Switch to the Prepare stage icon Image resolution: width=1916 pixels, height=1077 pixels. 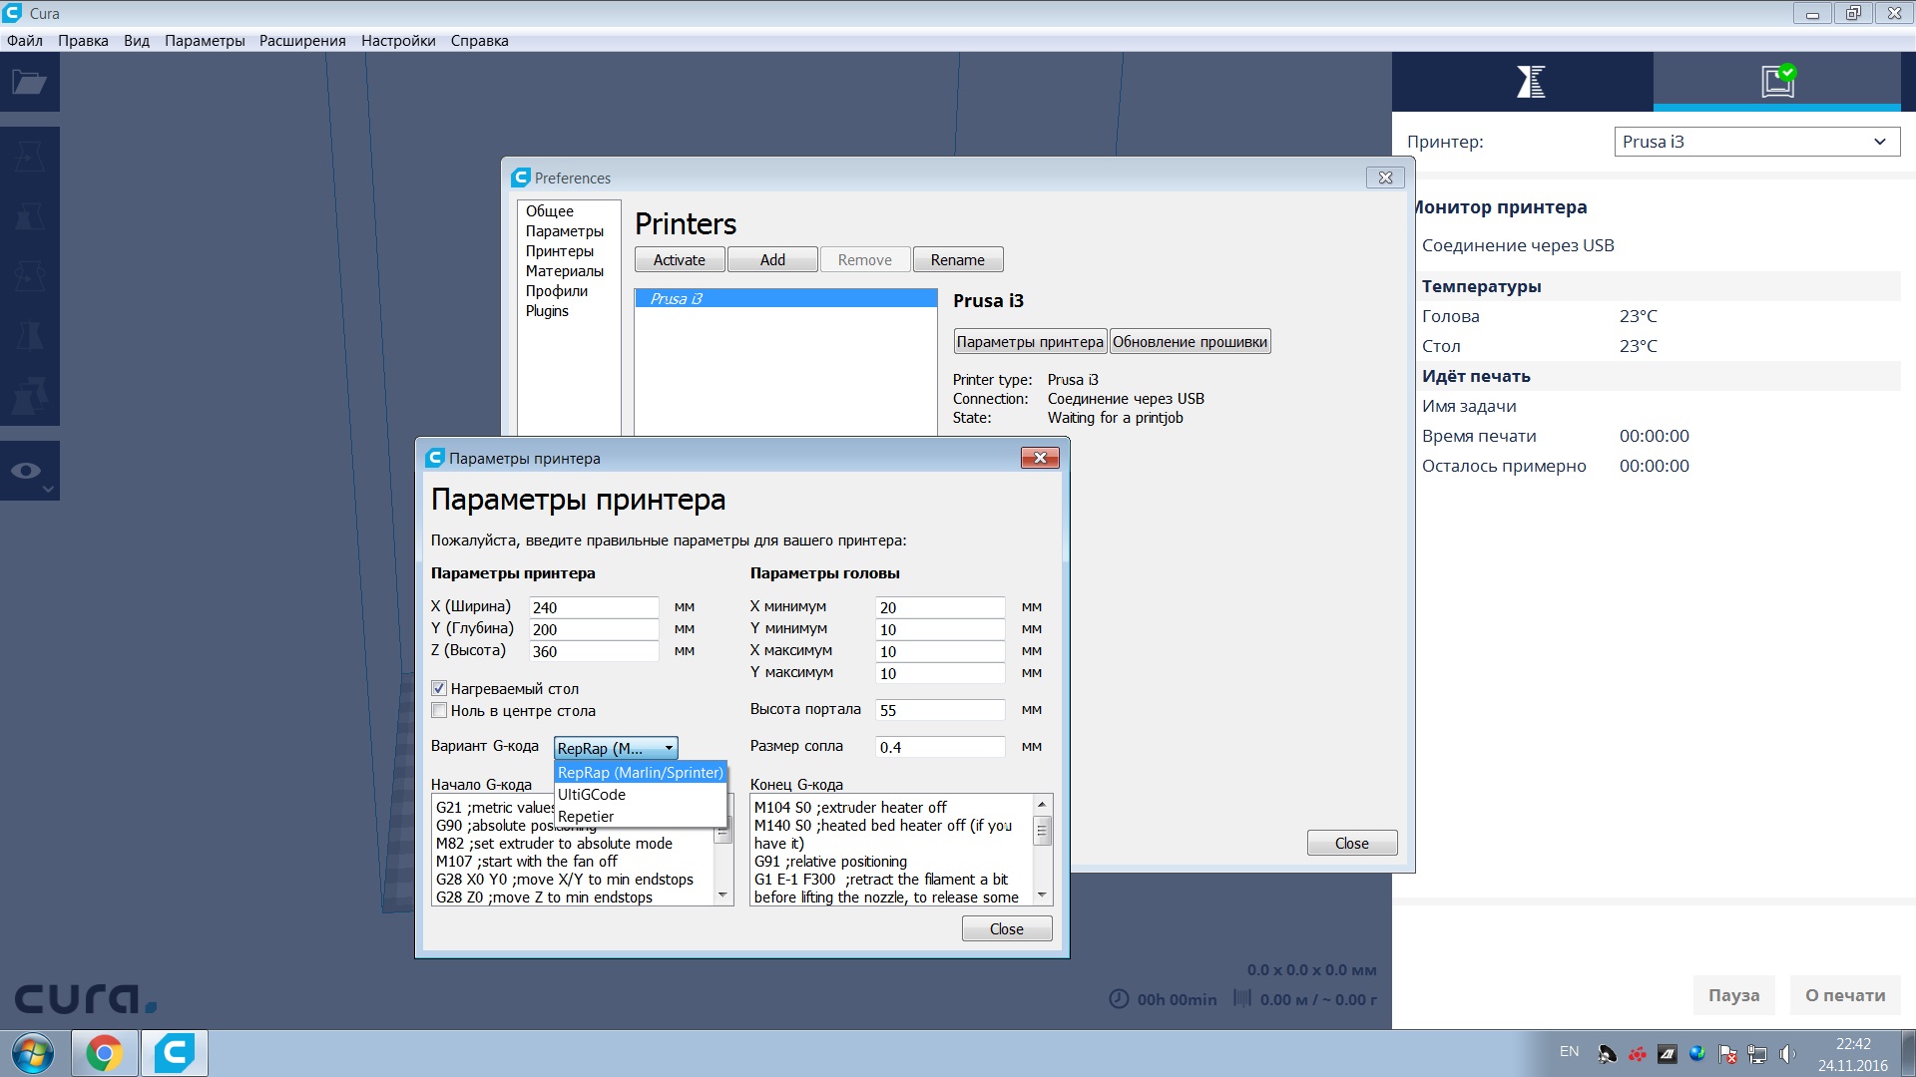1530,81
